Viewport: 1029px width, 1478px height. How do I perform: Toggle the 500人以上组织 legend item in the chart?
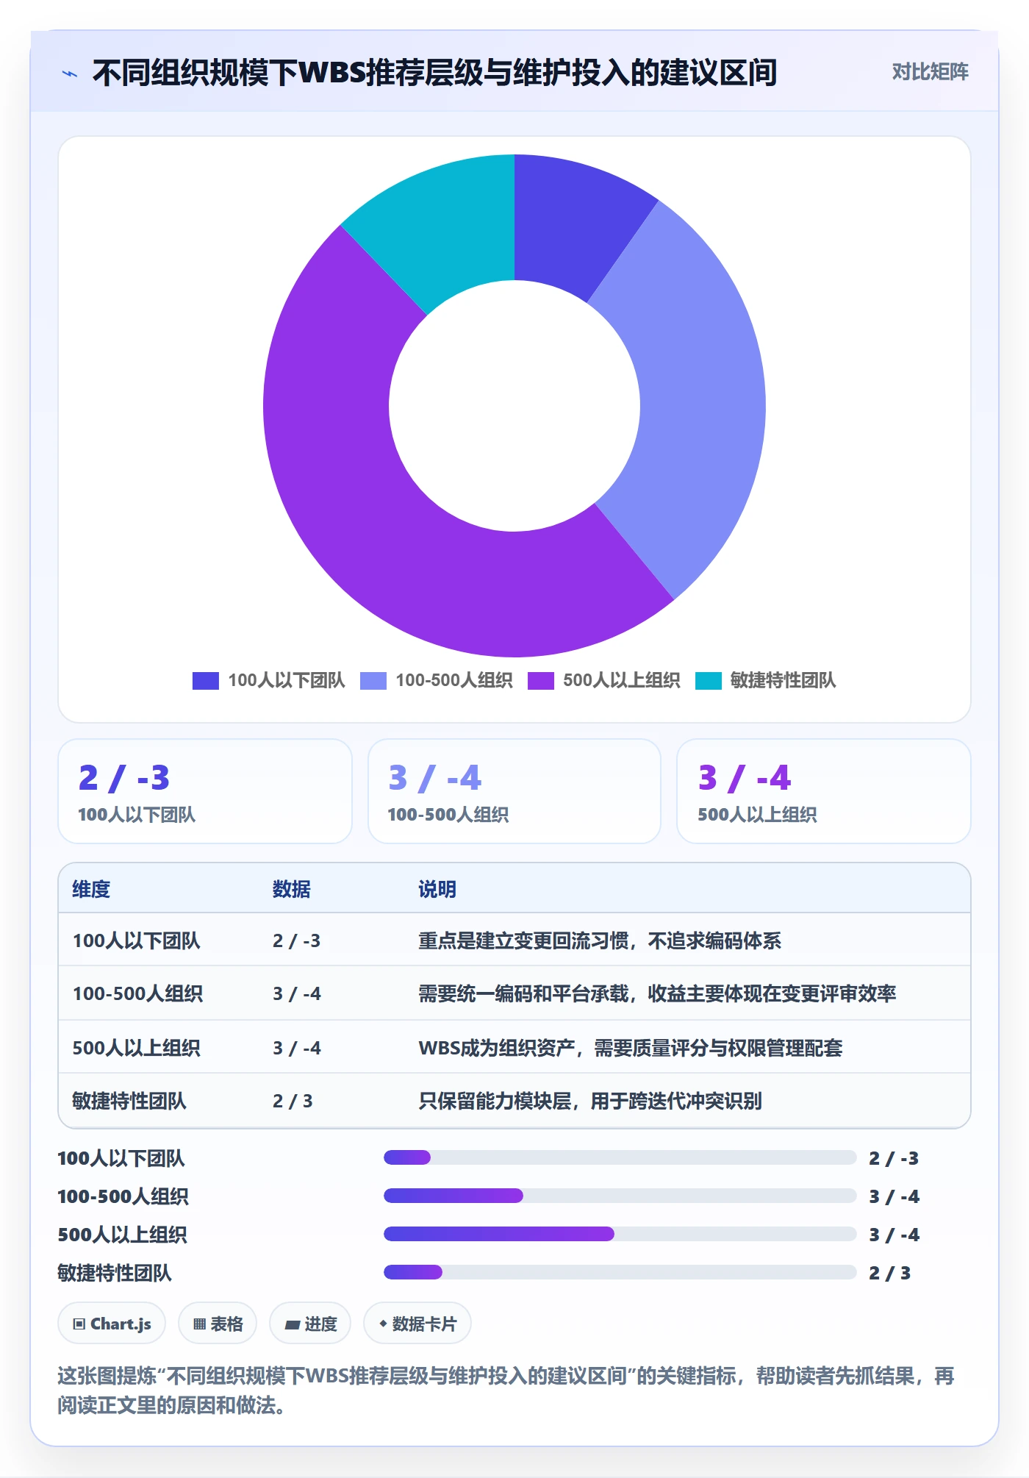[x=604, y=680]
